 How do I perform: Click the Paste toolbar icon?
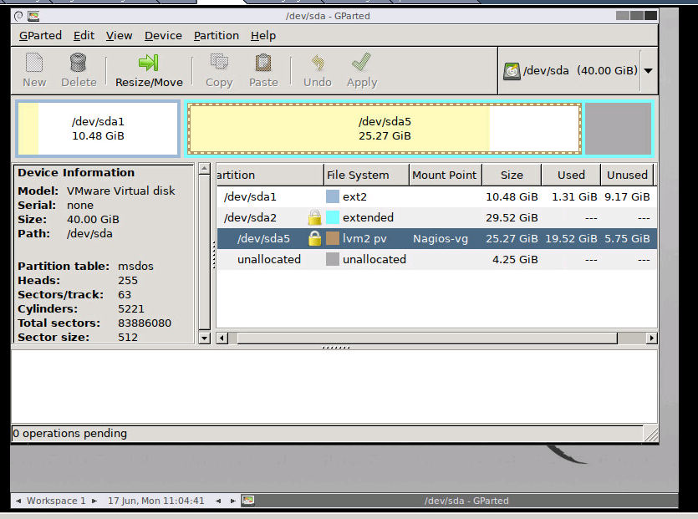[263, 63]
